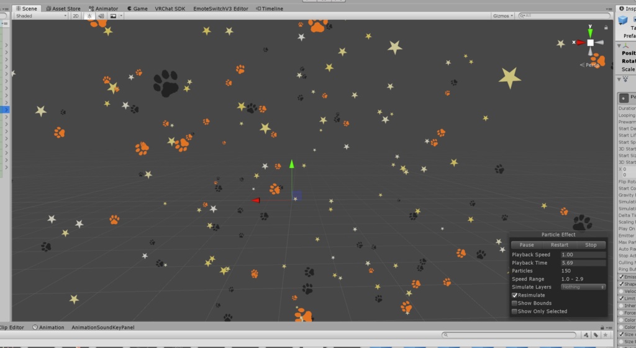Open the Asset Store tab
Viewport: 636px width, 348px height.
(63, 9)
